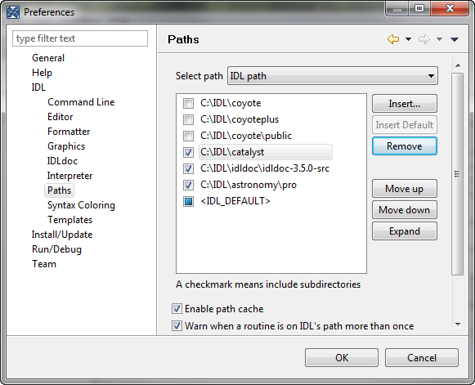Image resolution: width=475 pixels, height=385 pixels.
Task: Open the Select path combo box
Action: click(332, 76)
